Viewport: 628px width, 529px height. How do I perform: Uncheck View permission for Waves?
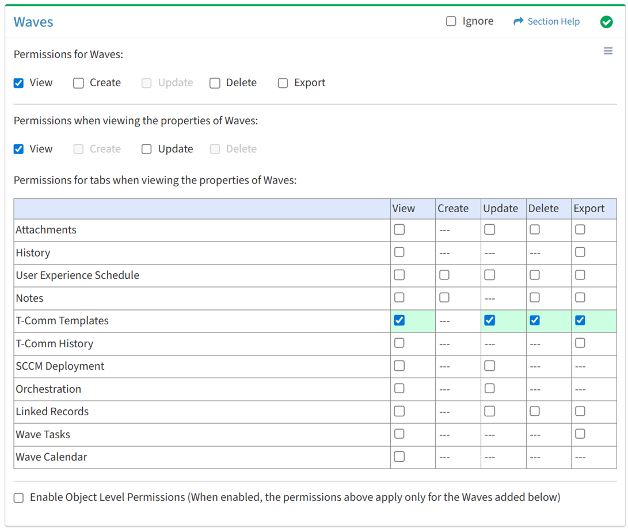click(x=19, y=83)
